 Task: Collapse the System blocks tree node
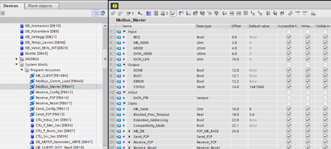(x=17, y=65)
